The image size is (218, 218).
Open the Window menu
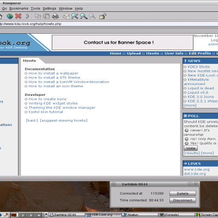click(x=65, y=9)
